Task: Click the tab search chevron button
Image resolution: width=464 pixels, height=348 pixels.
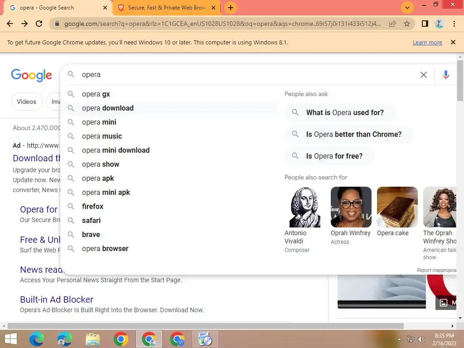Action: [407, 8]
